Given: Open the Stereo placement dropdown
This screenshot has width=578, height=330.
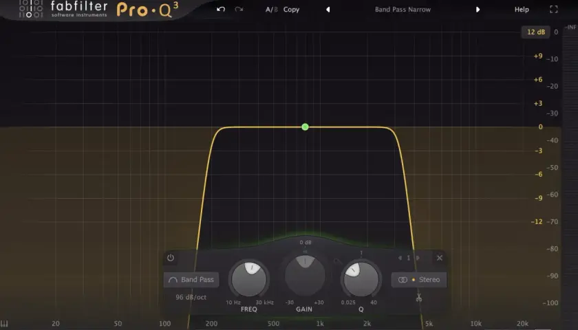Looking at the screenshot, I should (419, 280).
